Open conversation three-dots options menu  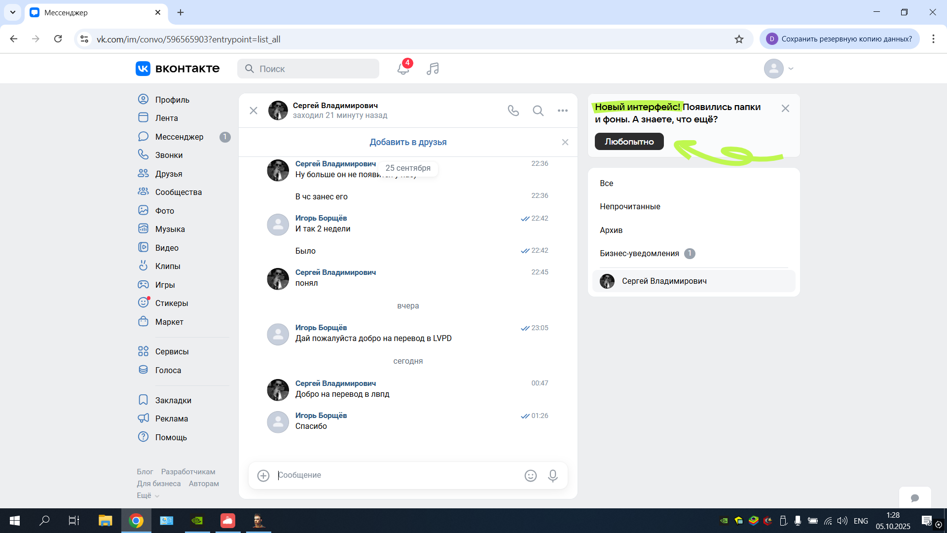[x=562, y=111]
